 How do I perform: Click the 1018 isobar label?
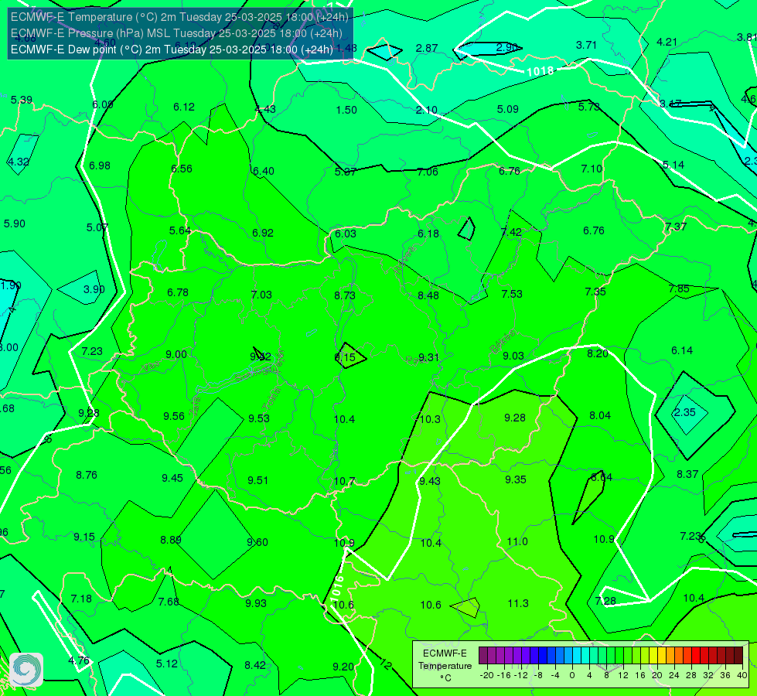click(x=540, y=72)
